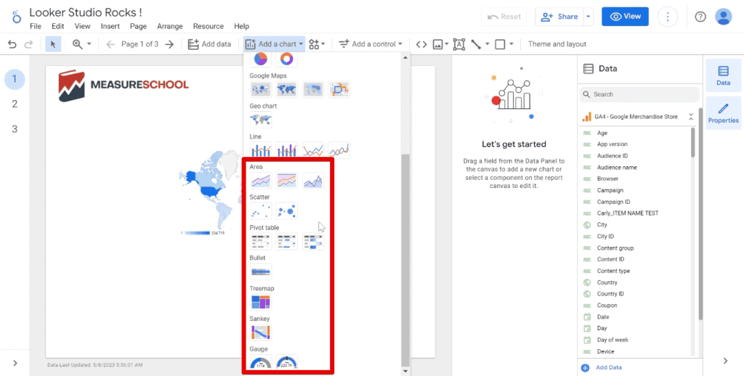This screenshot has height=376, width=744.
Task: Pick the heatmap Google Maps chart
Action: click(312, 89)
